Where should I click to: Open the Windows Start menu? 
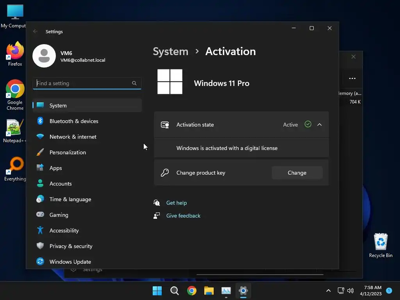(157, 291)
